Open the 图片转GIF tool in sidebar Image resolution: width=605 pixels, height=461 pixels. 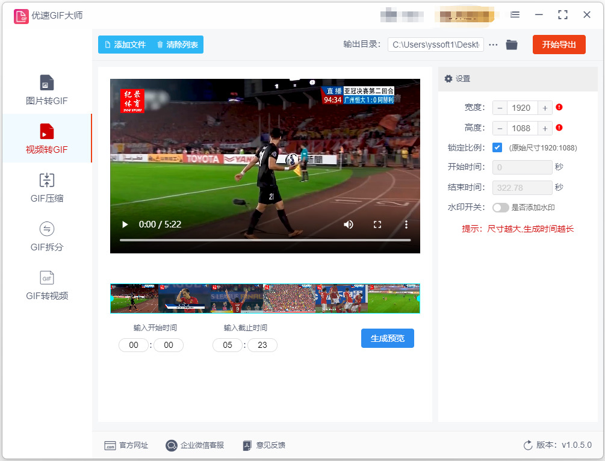click(47, 90)
